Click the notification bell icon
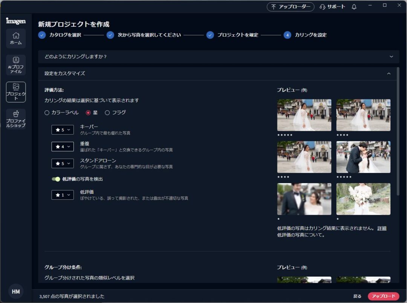Screen dimensions: 407x303 click(x=354, y=7)
